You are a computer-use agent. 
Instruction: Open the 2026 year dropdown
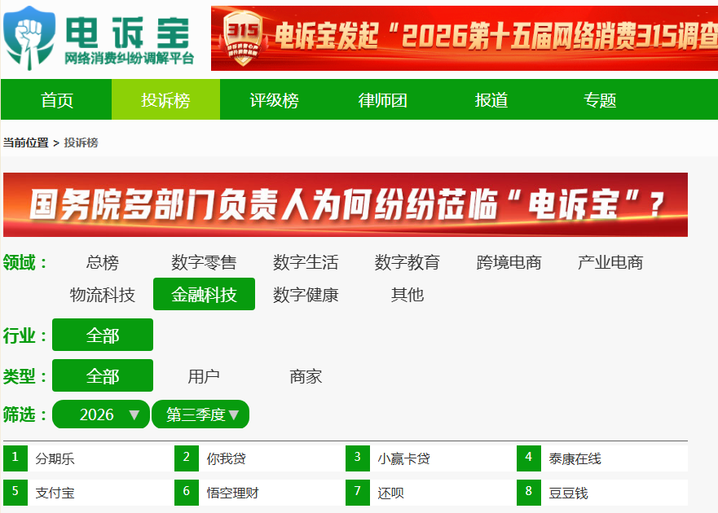(101, 414)
